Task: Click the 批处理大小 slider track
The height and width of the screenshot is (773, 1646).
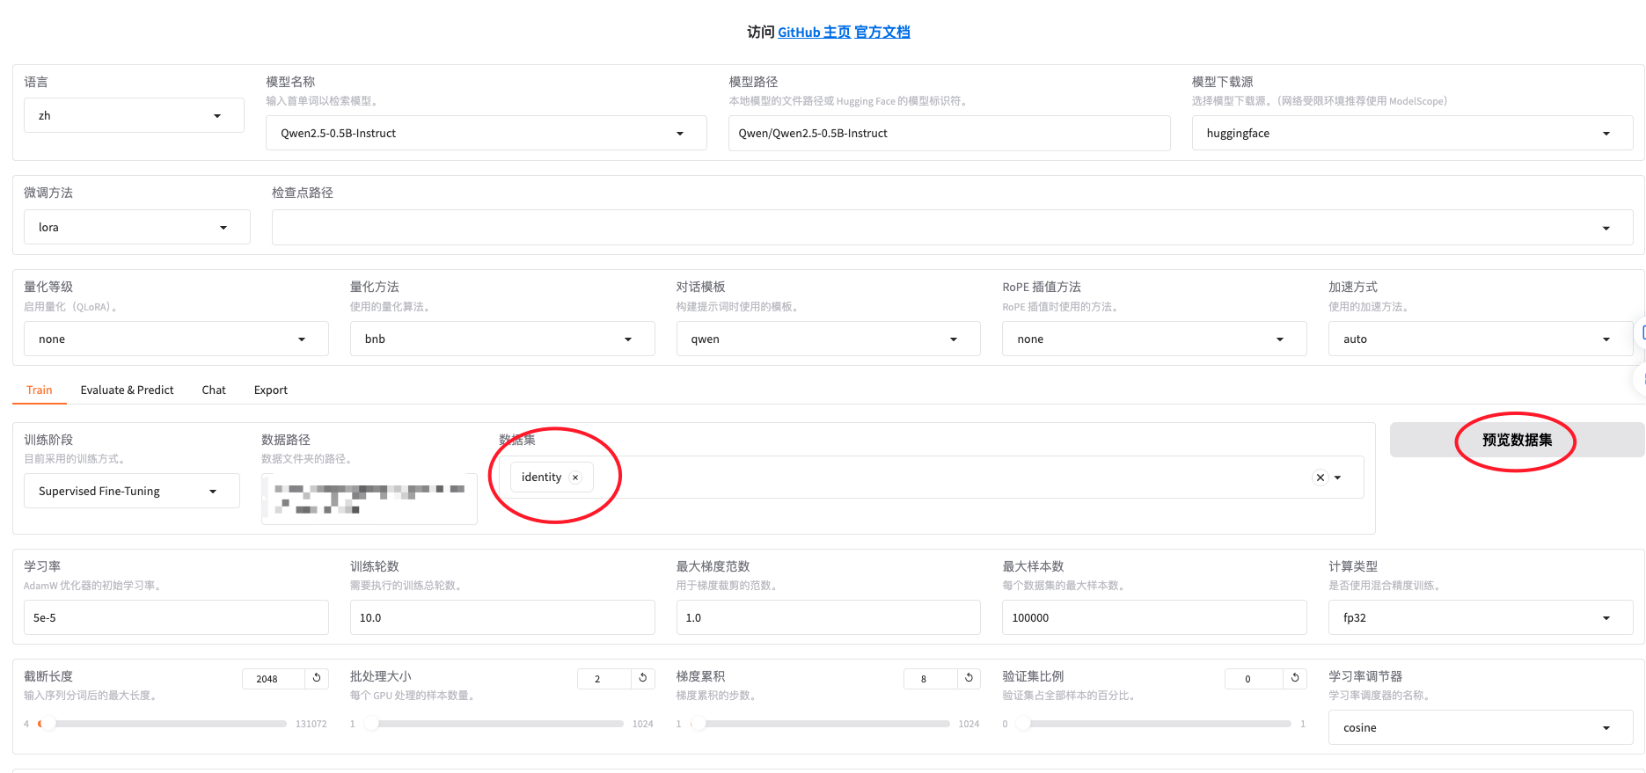Action: (497, 725)
